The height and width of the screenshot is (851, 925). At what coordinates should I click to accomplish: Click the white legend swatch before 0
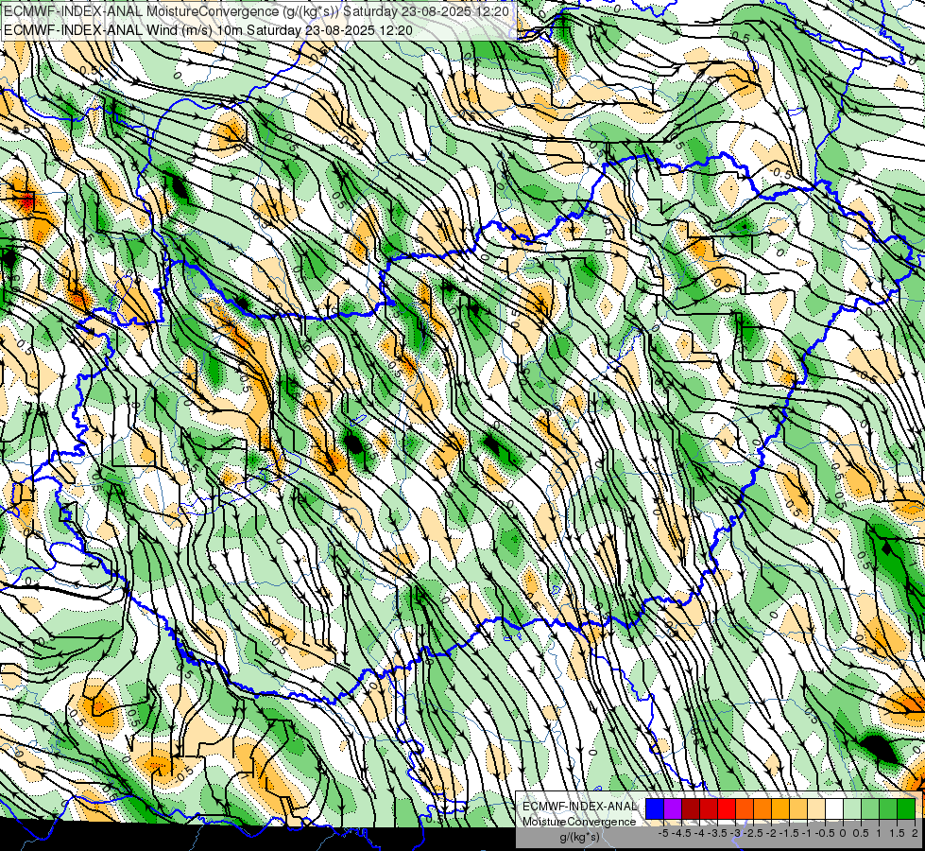tap(834, 809)
